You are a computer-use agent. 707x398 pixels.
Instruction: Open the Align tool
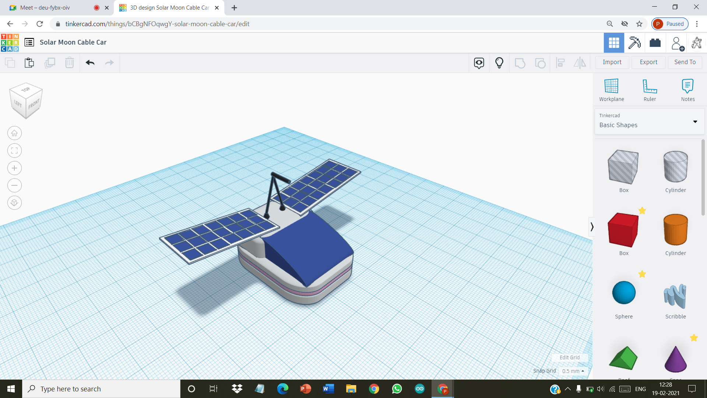point(560,63)
